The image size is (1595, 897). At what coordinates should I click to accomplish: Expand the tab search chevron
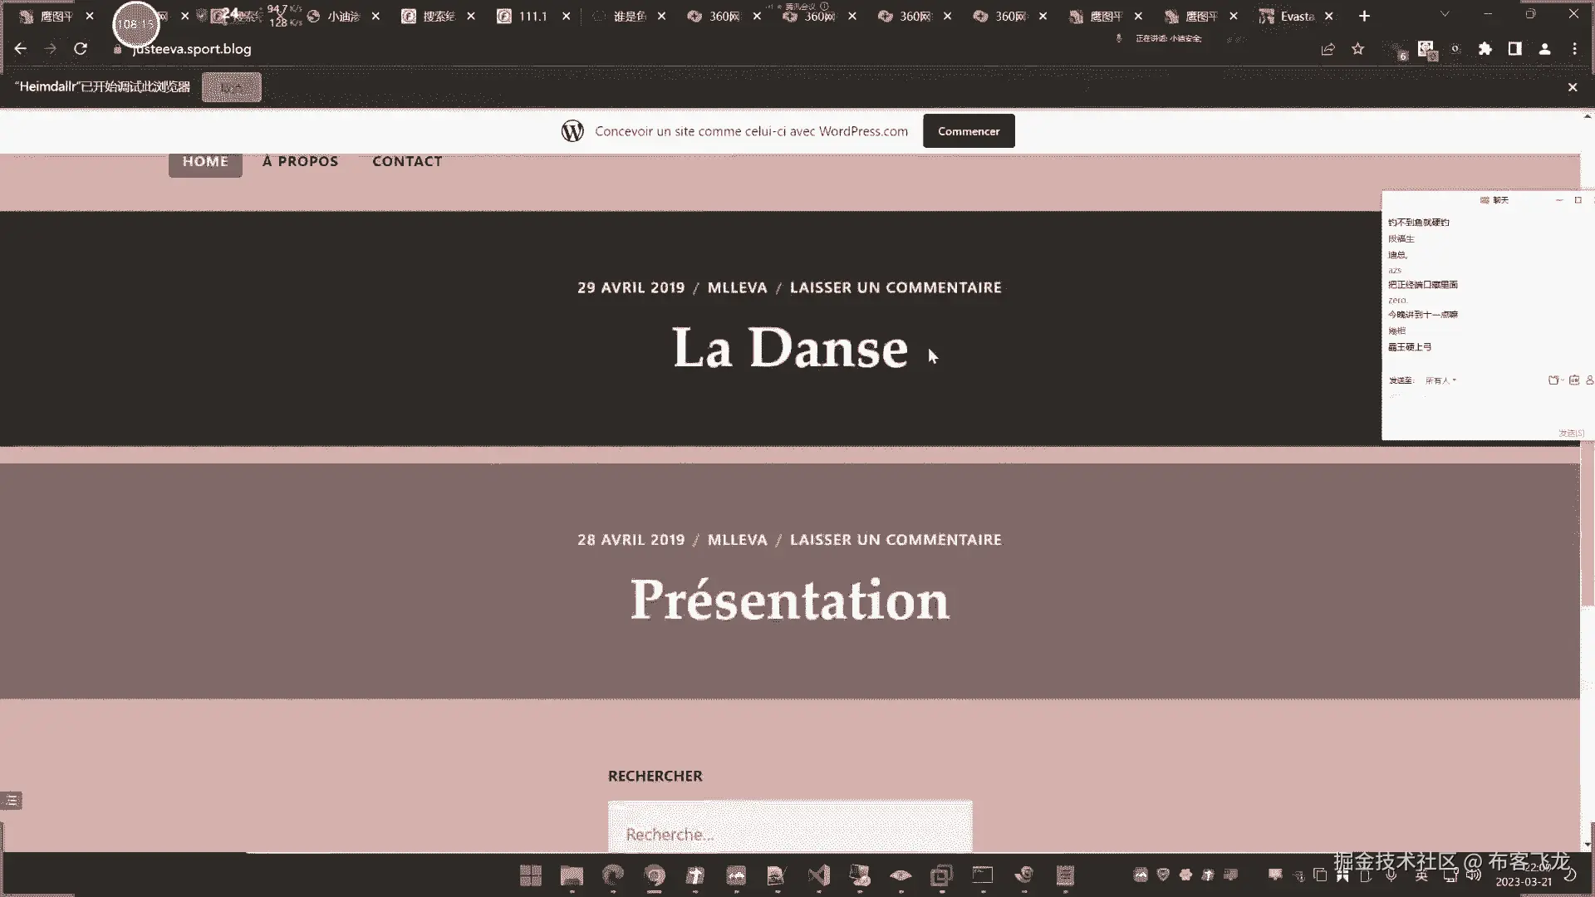coord(1445,14)
